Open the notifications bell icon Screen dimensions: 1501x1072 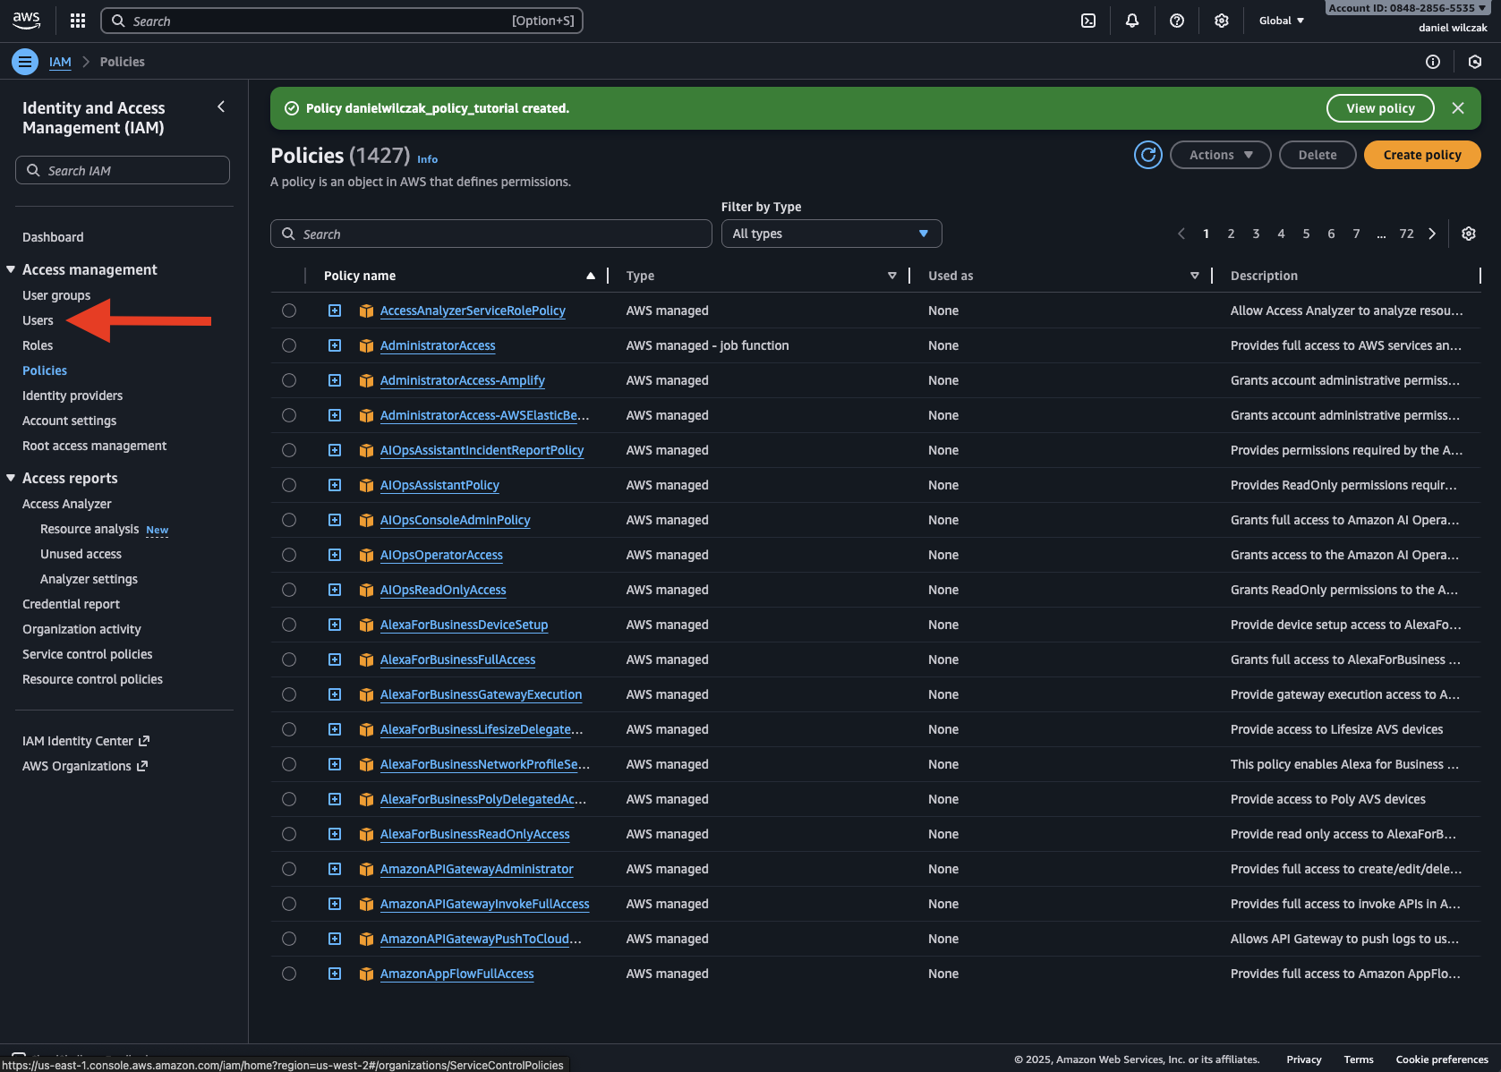[x=1132, y=21]
